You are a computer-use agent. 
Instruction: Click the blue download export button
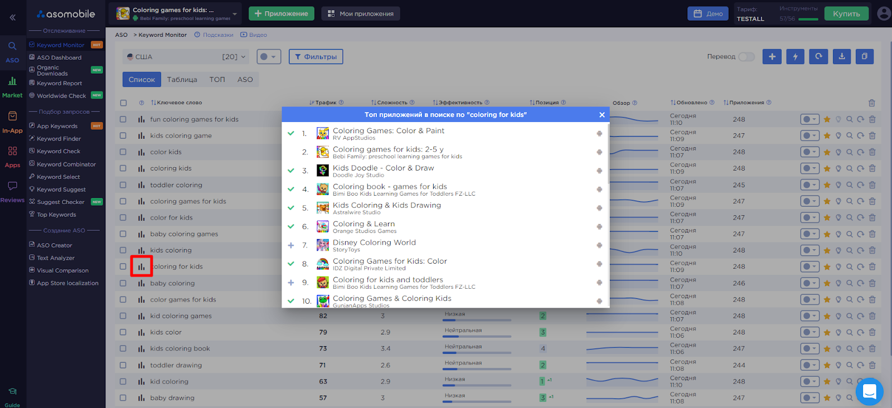point(842,56)
